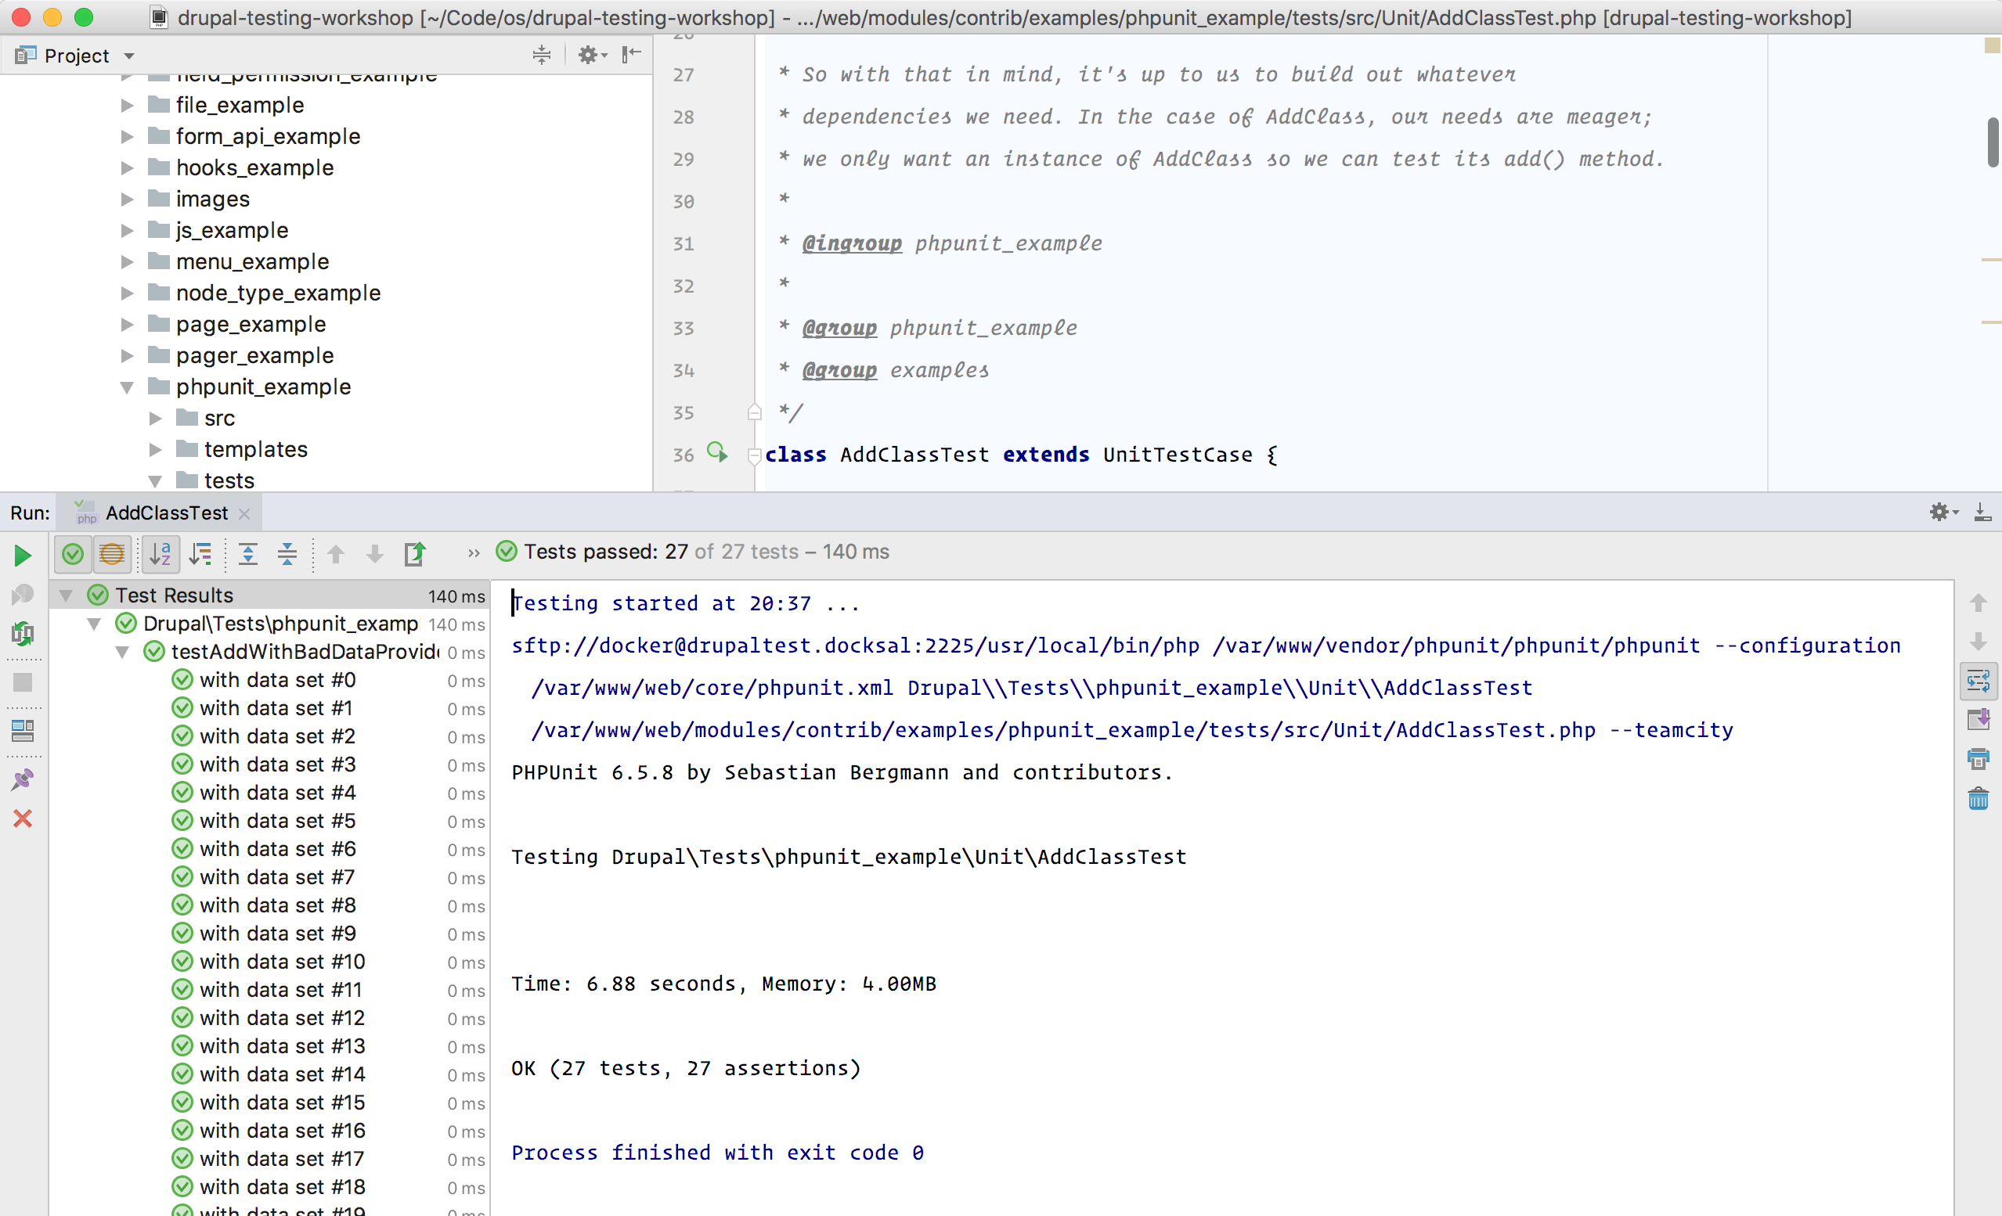
Task: Click Export Test Results icon
Action: click(414, 554)
